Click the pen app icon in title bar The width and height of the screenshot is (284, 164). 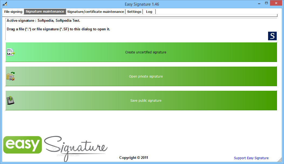(x=5, y=4)
